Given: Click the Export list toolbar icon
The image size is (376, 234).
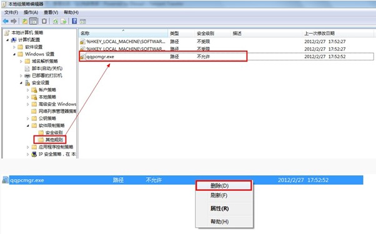Looking at the screenshot, I should click(63, 21).
